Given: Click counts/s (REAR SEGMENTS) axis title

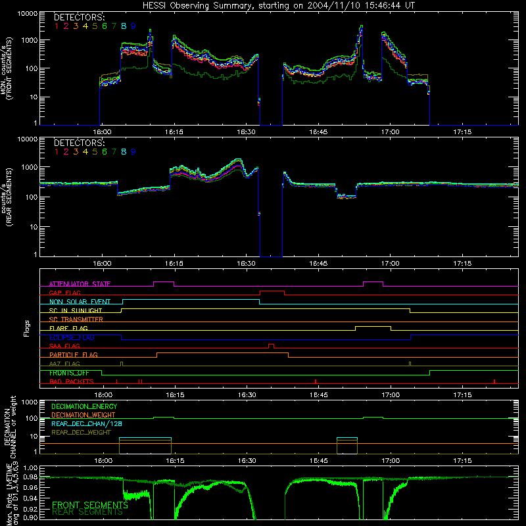Looking at the screenshot, I should point(7,197).
